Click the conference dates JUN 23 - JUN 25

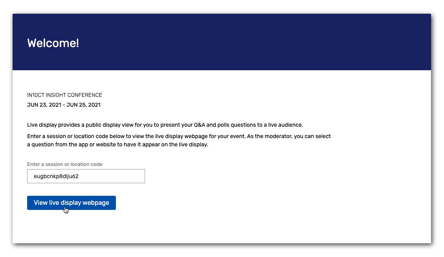point(63,105)
